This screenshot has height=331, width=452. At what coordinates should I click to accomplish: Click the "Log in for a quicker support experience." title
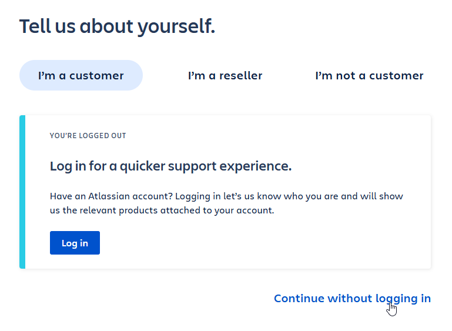(x=170, y=166)
